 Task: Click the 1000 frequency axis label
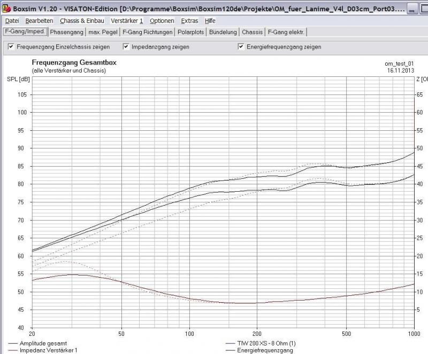tap(414, 334)
